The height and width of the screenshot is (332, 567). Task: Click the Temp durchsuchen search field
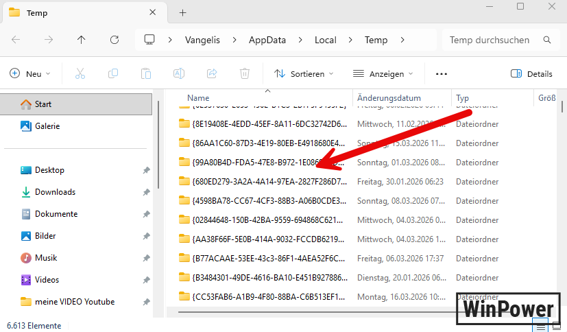coord(500,40)
